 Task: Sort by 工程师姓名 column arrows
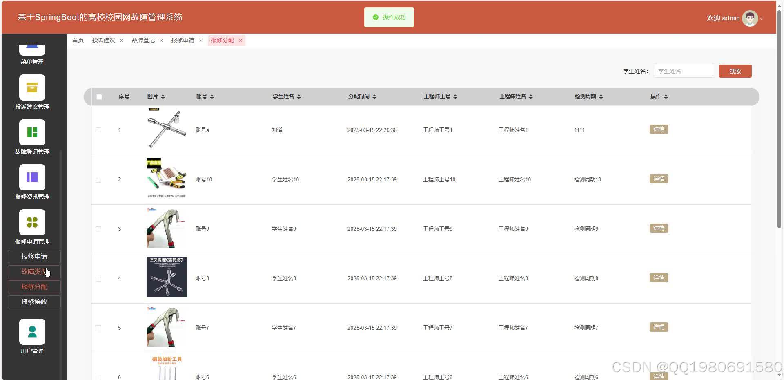point(531,97)
